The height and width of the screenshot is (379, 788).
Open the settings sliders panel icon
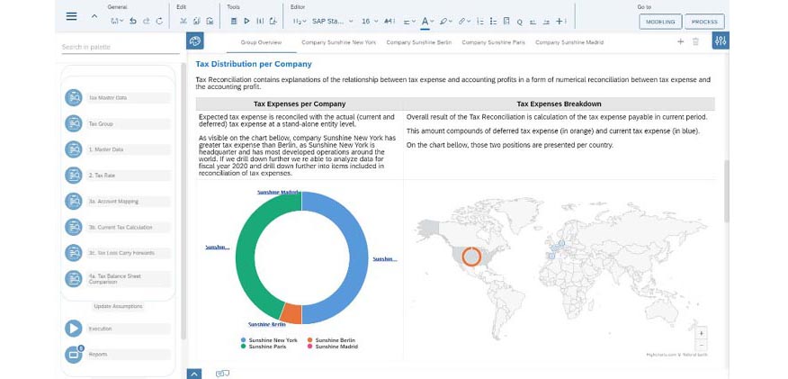(721, 41)
